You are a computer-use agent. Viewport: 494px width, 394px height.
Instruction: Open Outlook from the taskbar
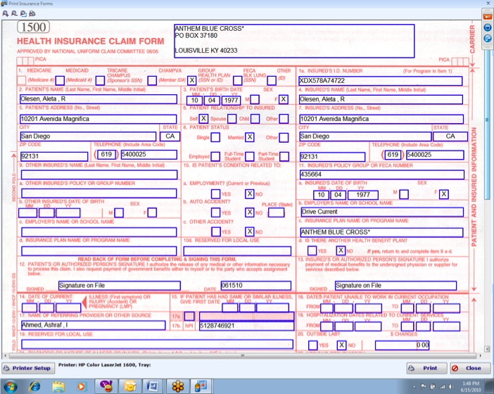pos(129,386)
